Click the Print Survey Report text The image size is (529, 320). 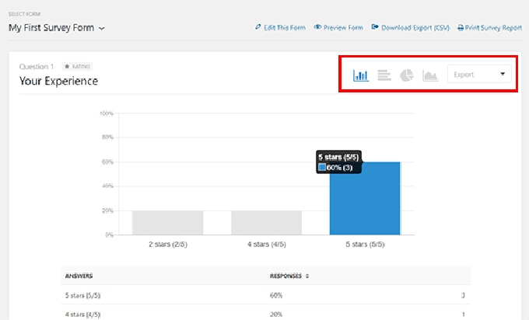click(493, 28)
